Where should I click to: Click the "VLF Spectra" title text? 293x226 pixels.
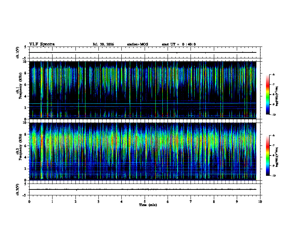(x=42, y=44)
